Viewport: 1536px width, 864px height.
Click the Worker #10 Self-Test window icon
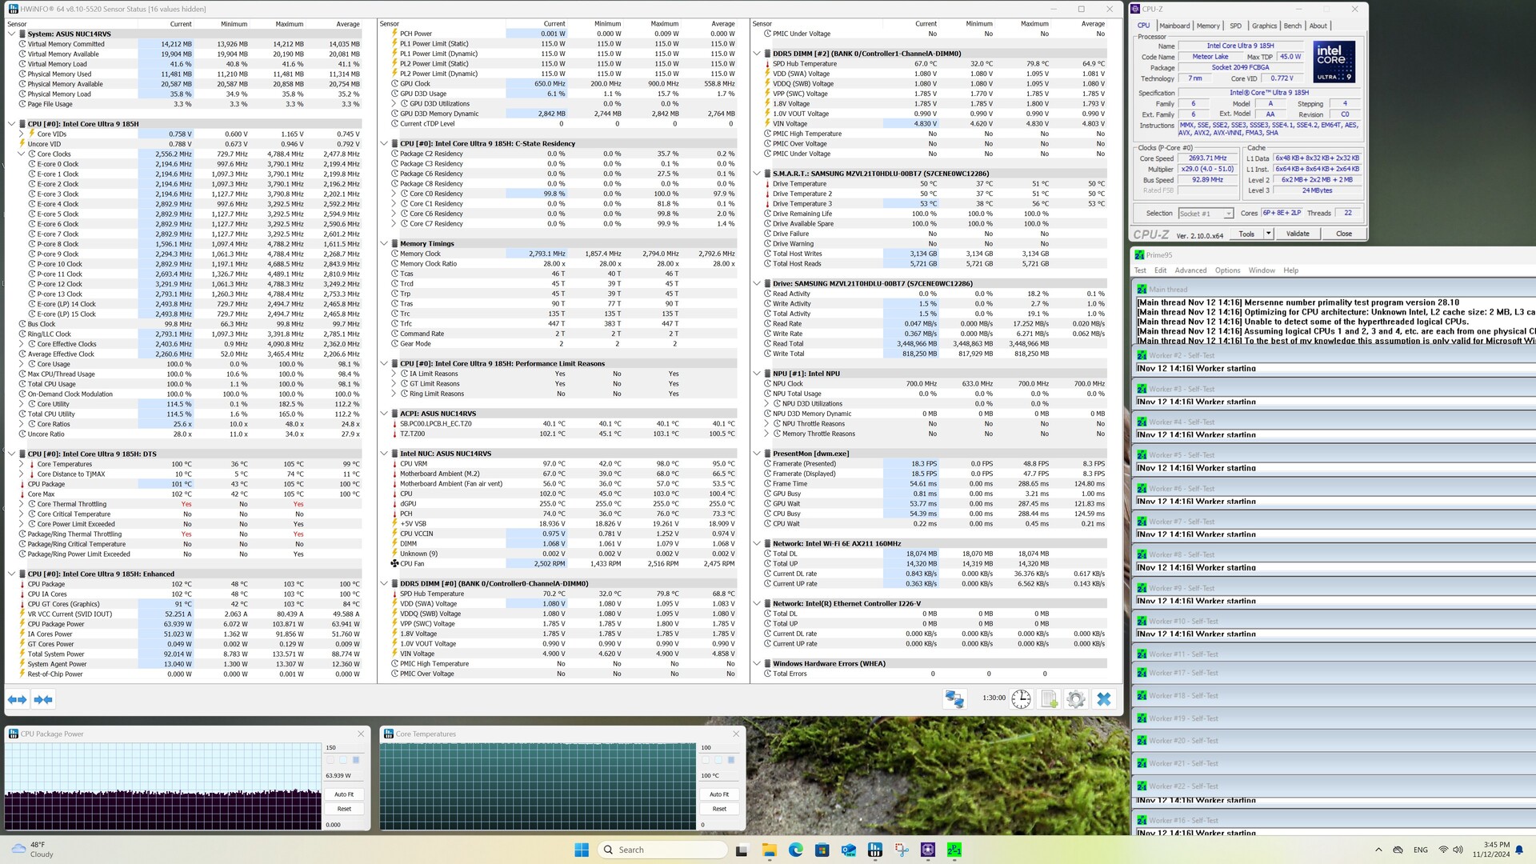pos(1142,621)
